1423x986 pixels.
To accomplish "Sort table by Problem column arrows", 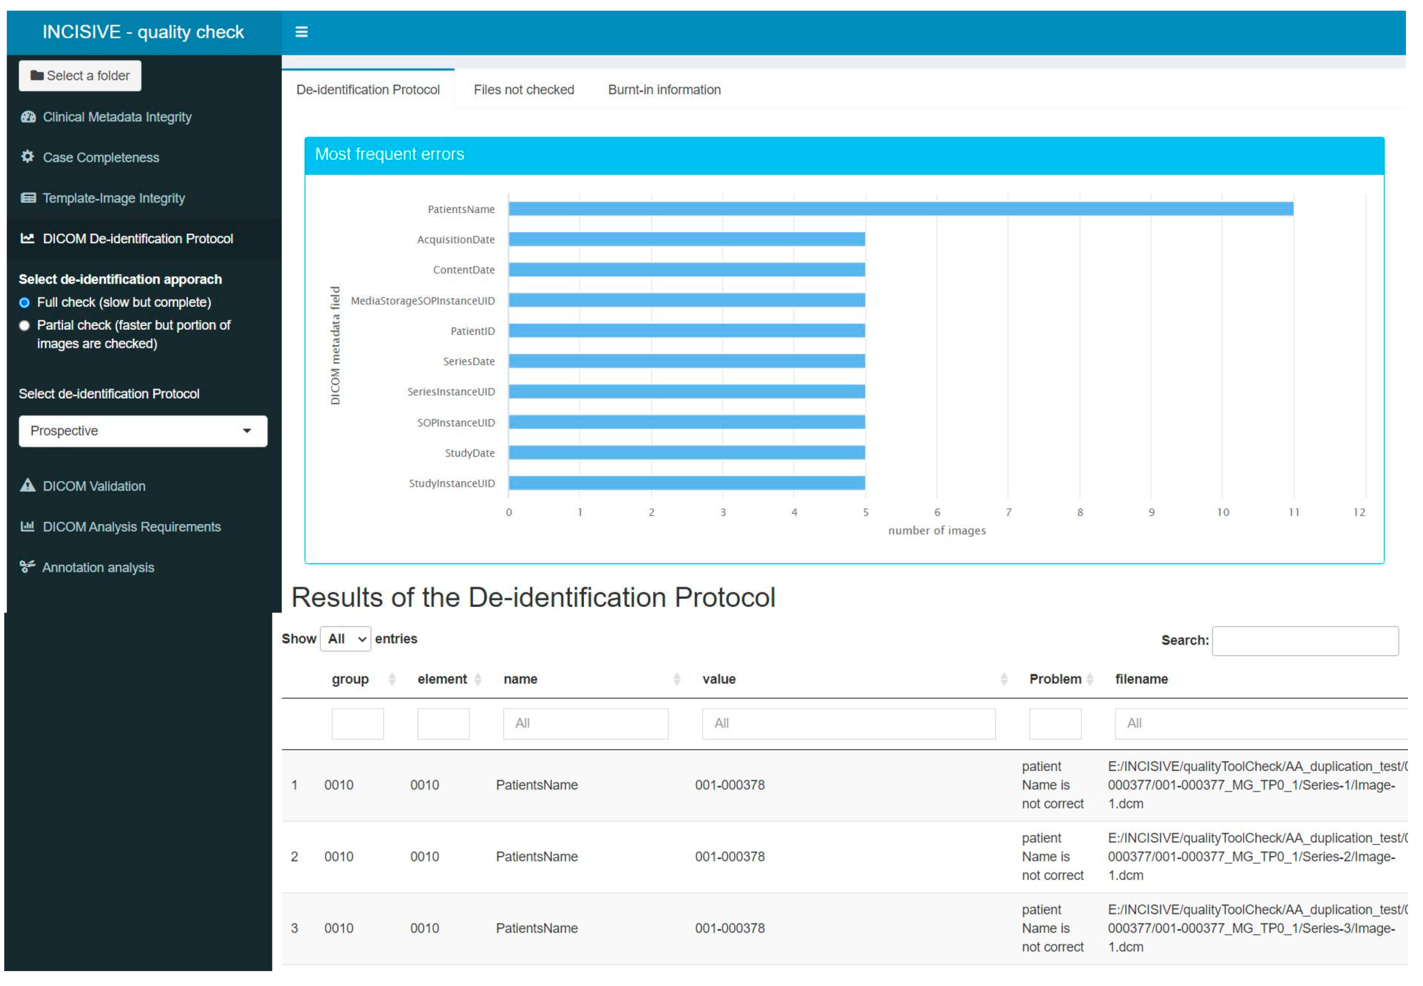I will point(1090,680).
